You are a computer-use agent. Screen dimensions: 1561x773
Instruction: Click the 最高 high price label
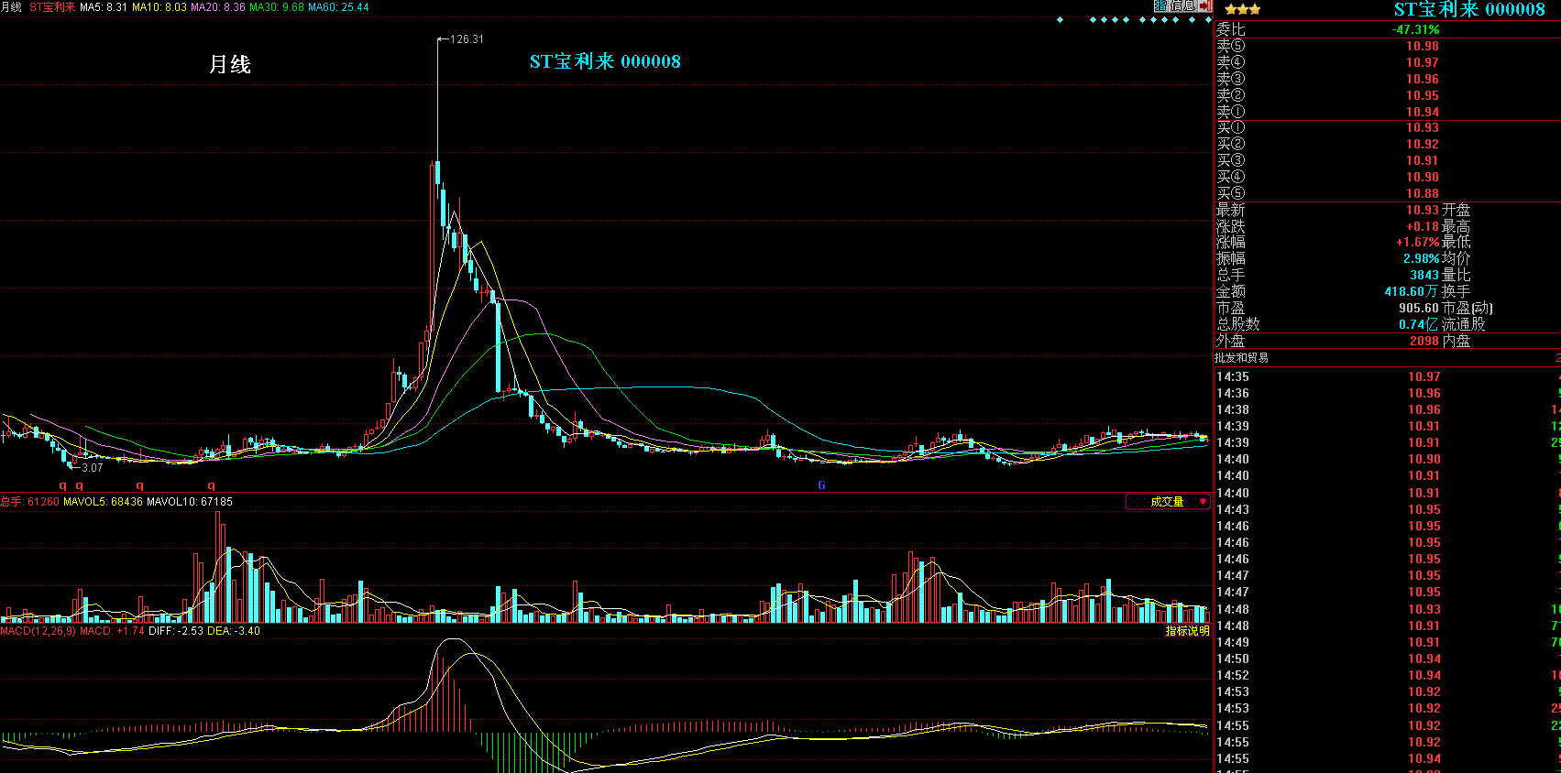click(1457, 226)
